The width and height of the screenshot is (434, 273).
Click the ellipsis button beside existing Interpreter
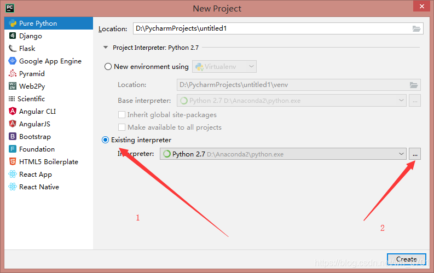[415, 154]
